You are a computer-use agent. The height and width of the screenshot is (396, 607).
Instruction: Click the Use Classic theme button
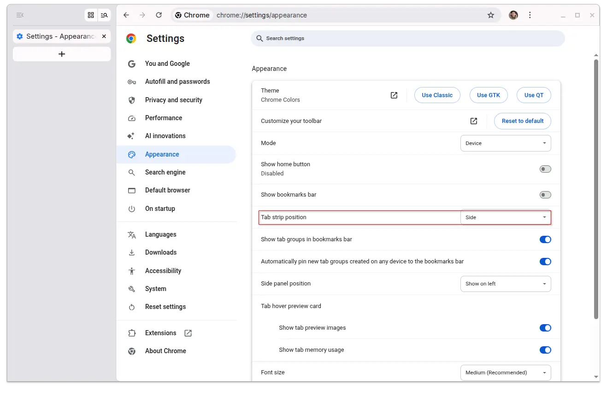click(437, 95)
